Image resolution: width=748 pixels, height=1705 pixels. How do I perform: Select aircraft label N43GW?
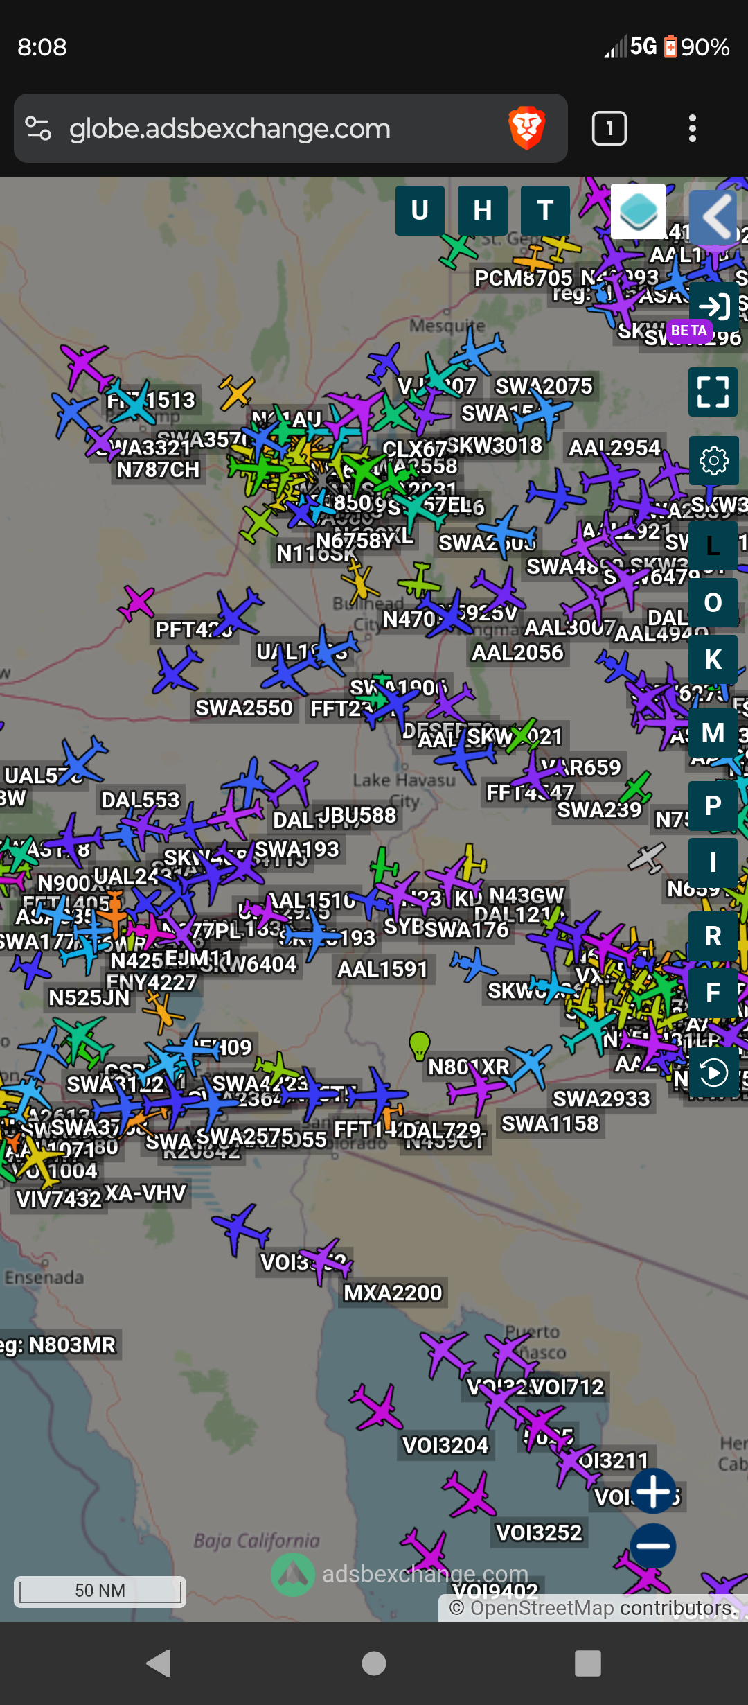(x=527, y=895)
